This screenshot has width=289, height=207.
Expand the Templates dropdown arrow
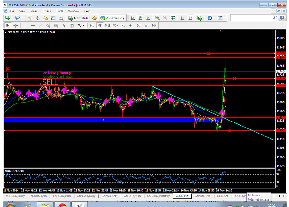click(x=224, y=18)
